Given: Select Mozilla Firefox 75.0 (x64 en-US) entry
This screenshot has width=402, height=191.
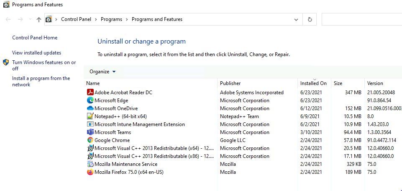Looking at the screenshot, I should (x=129, y=172).
